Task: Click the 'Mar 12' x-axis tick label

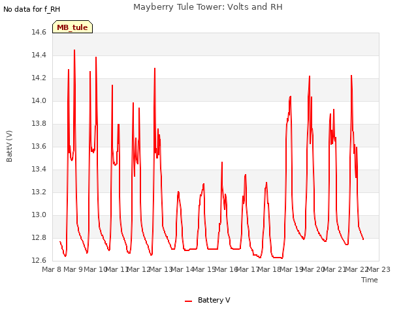Action: [138, 269]
